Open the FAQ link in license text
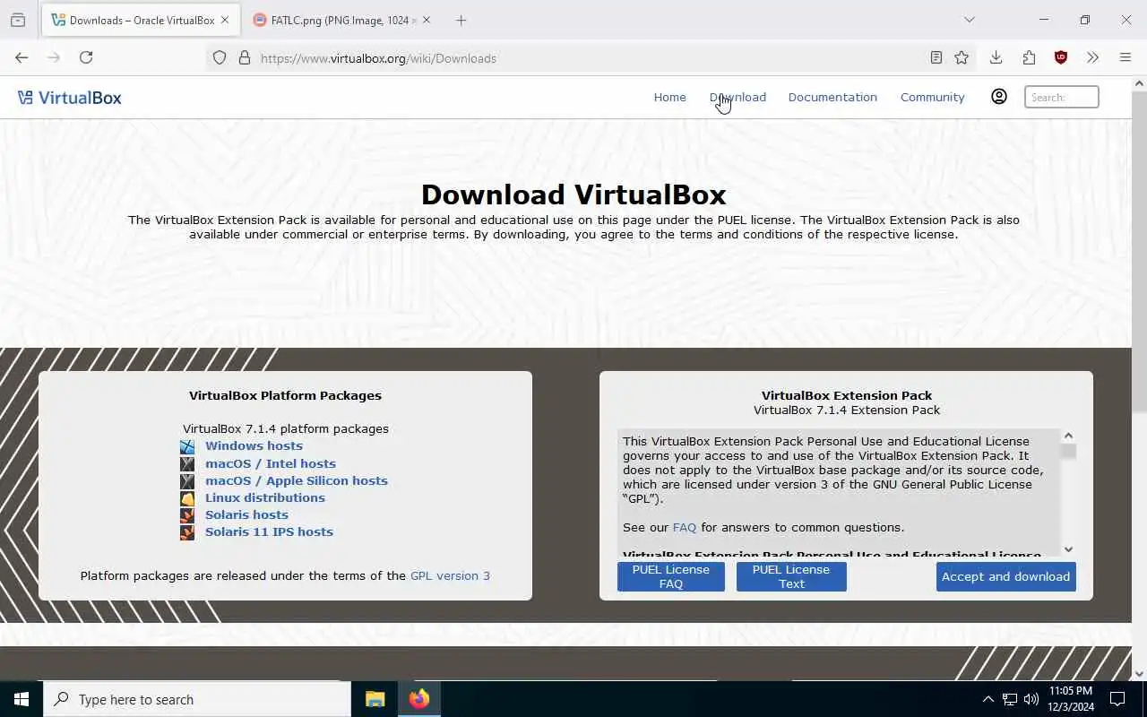The width and height of the screenshot is (1147, 717). click(x=685, y=527)
